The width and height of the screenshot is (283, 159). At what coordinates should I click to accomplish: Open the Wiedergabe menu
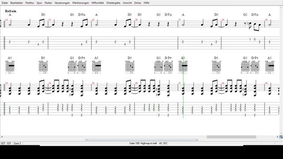(113, 3)
